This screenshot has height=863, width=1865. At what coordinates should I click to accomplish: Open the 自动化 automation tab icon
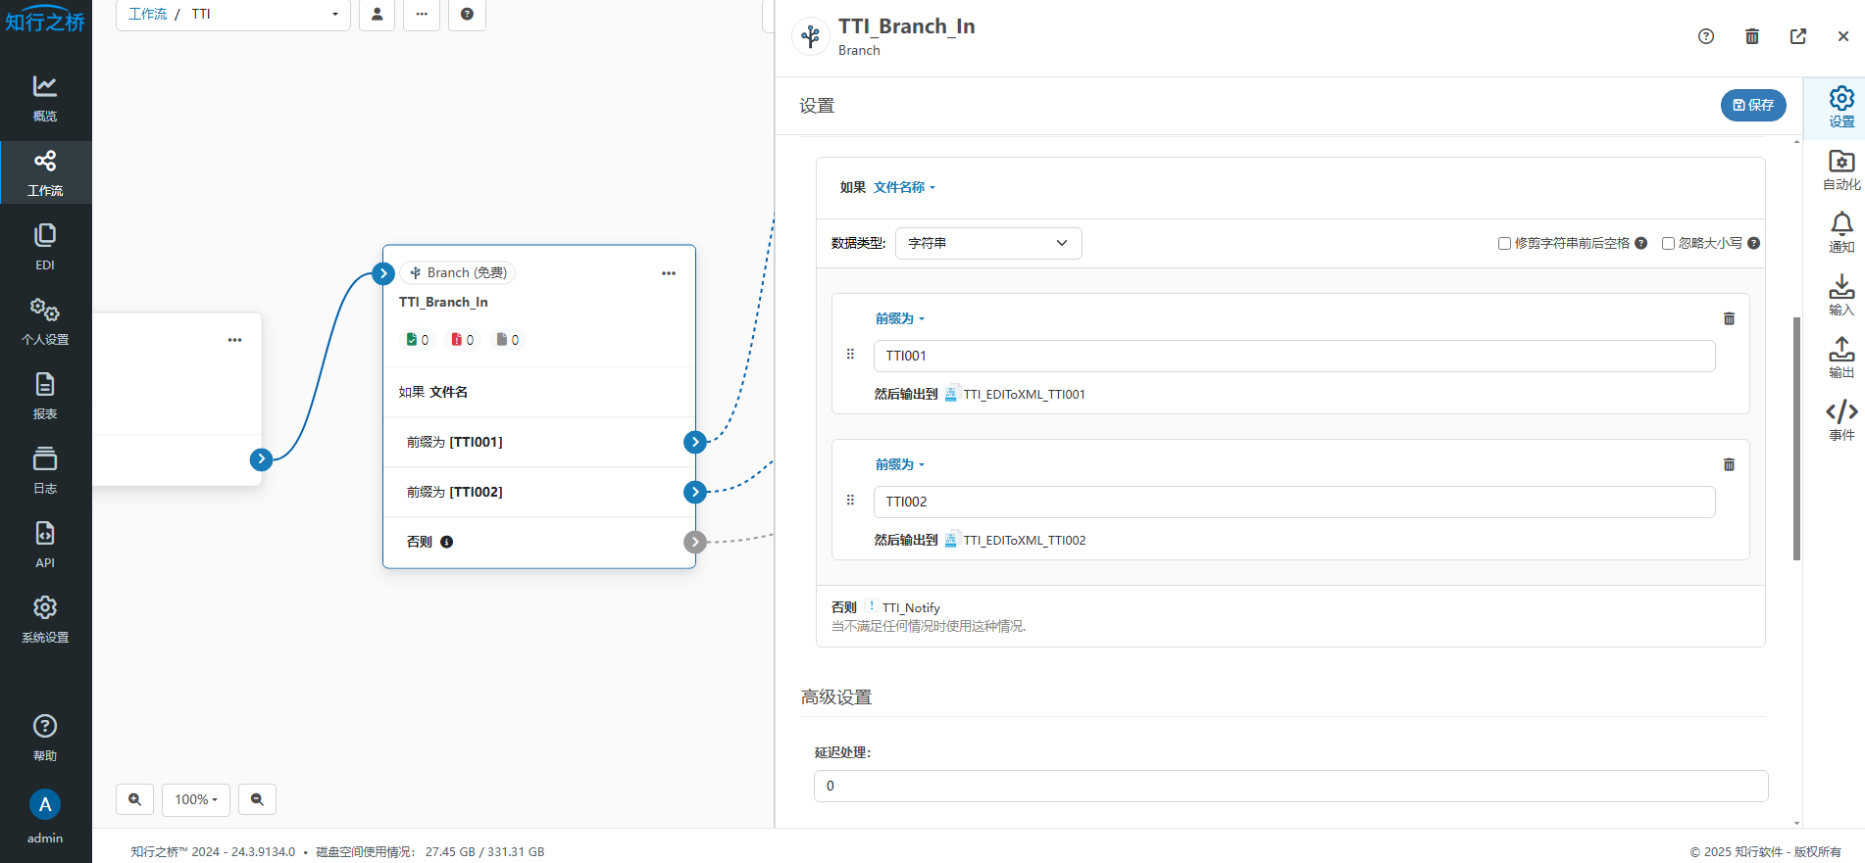(1840, 170)
